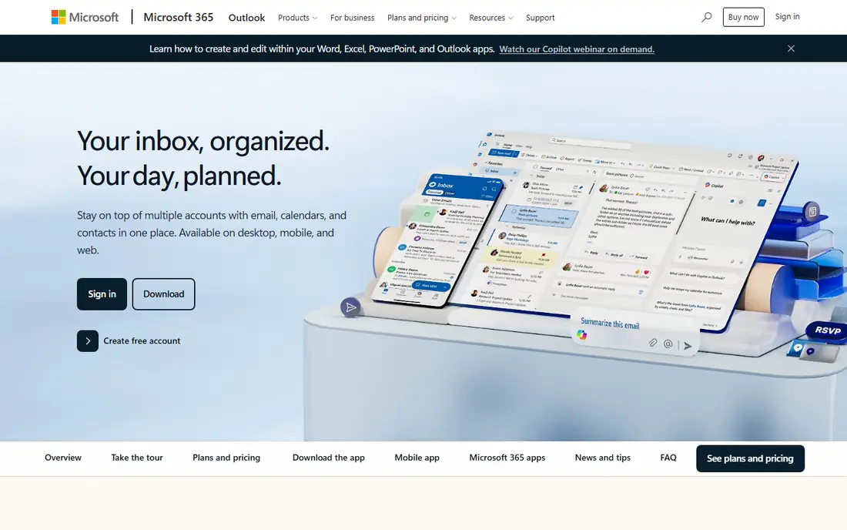This screenshot has height=530, width=847.
Task: Select the Plans and pricing tab in the section bar
Action: click(226, 458)
